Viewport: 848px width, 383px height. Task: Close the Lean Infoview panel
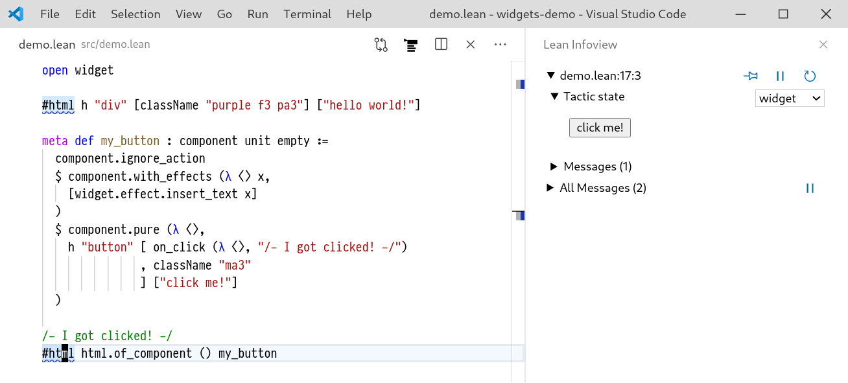click(x=823, y=45)
